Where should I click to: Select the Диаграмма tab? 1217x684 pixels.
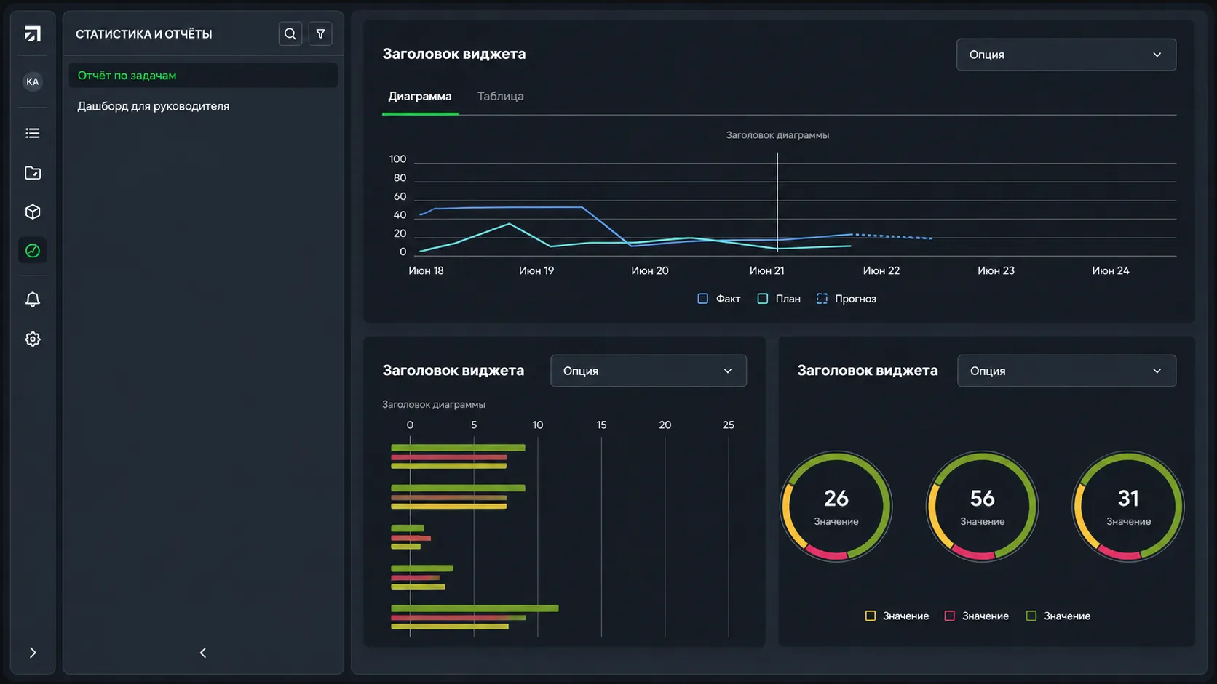pos(420,96)
